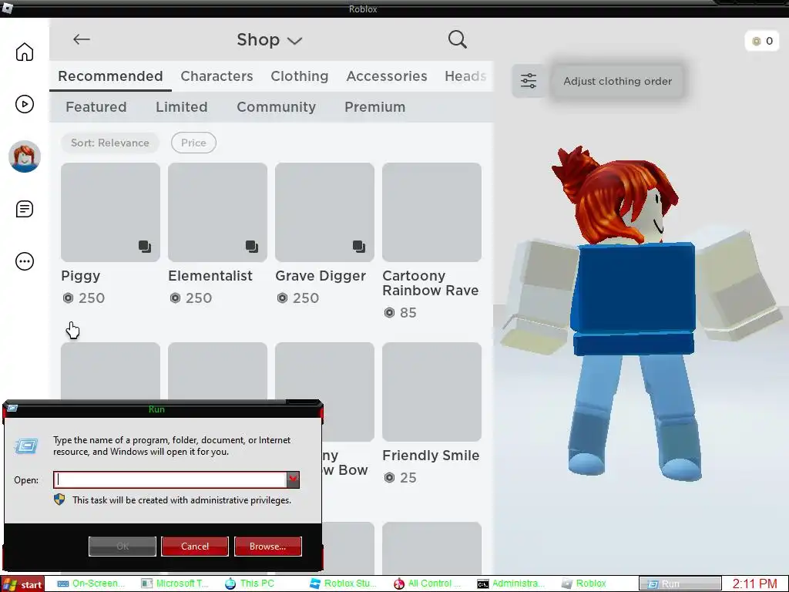This screenshot has width=789, height=592.
Task: Open the Grave Digger item thumbnail
Action: coord(324,212)
